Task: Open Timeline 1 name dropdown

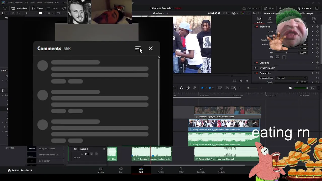Action: [167, 13]
